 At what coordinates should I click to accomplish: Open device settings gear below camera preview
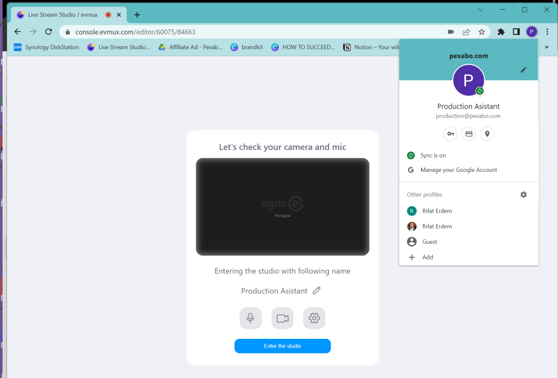point(314,318)
